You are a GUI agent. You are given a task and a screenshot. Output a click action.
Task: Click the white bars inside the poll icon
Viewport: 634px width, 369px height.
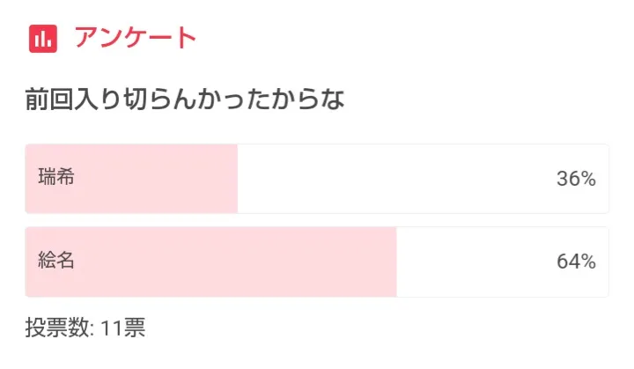pyautogui.click(x=42, y=40)
